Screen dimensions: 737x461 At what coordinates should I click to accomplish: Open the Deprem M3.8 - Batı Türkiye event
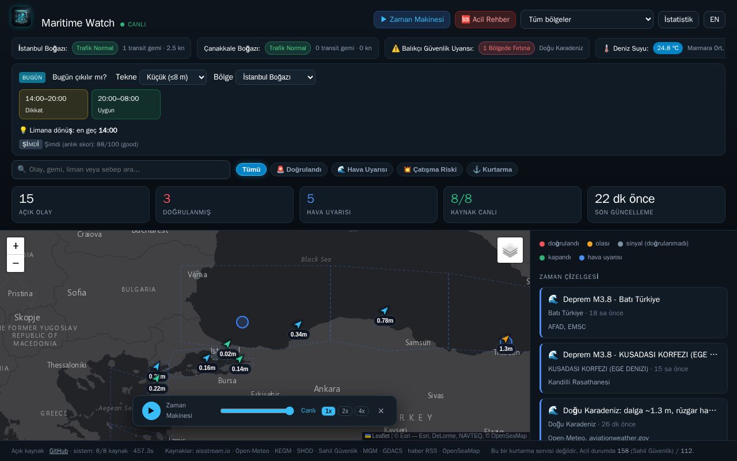[634, 313]
